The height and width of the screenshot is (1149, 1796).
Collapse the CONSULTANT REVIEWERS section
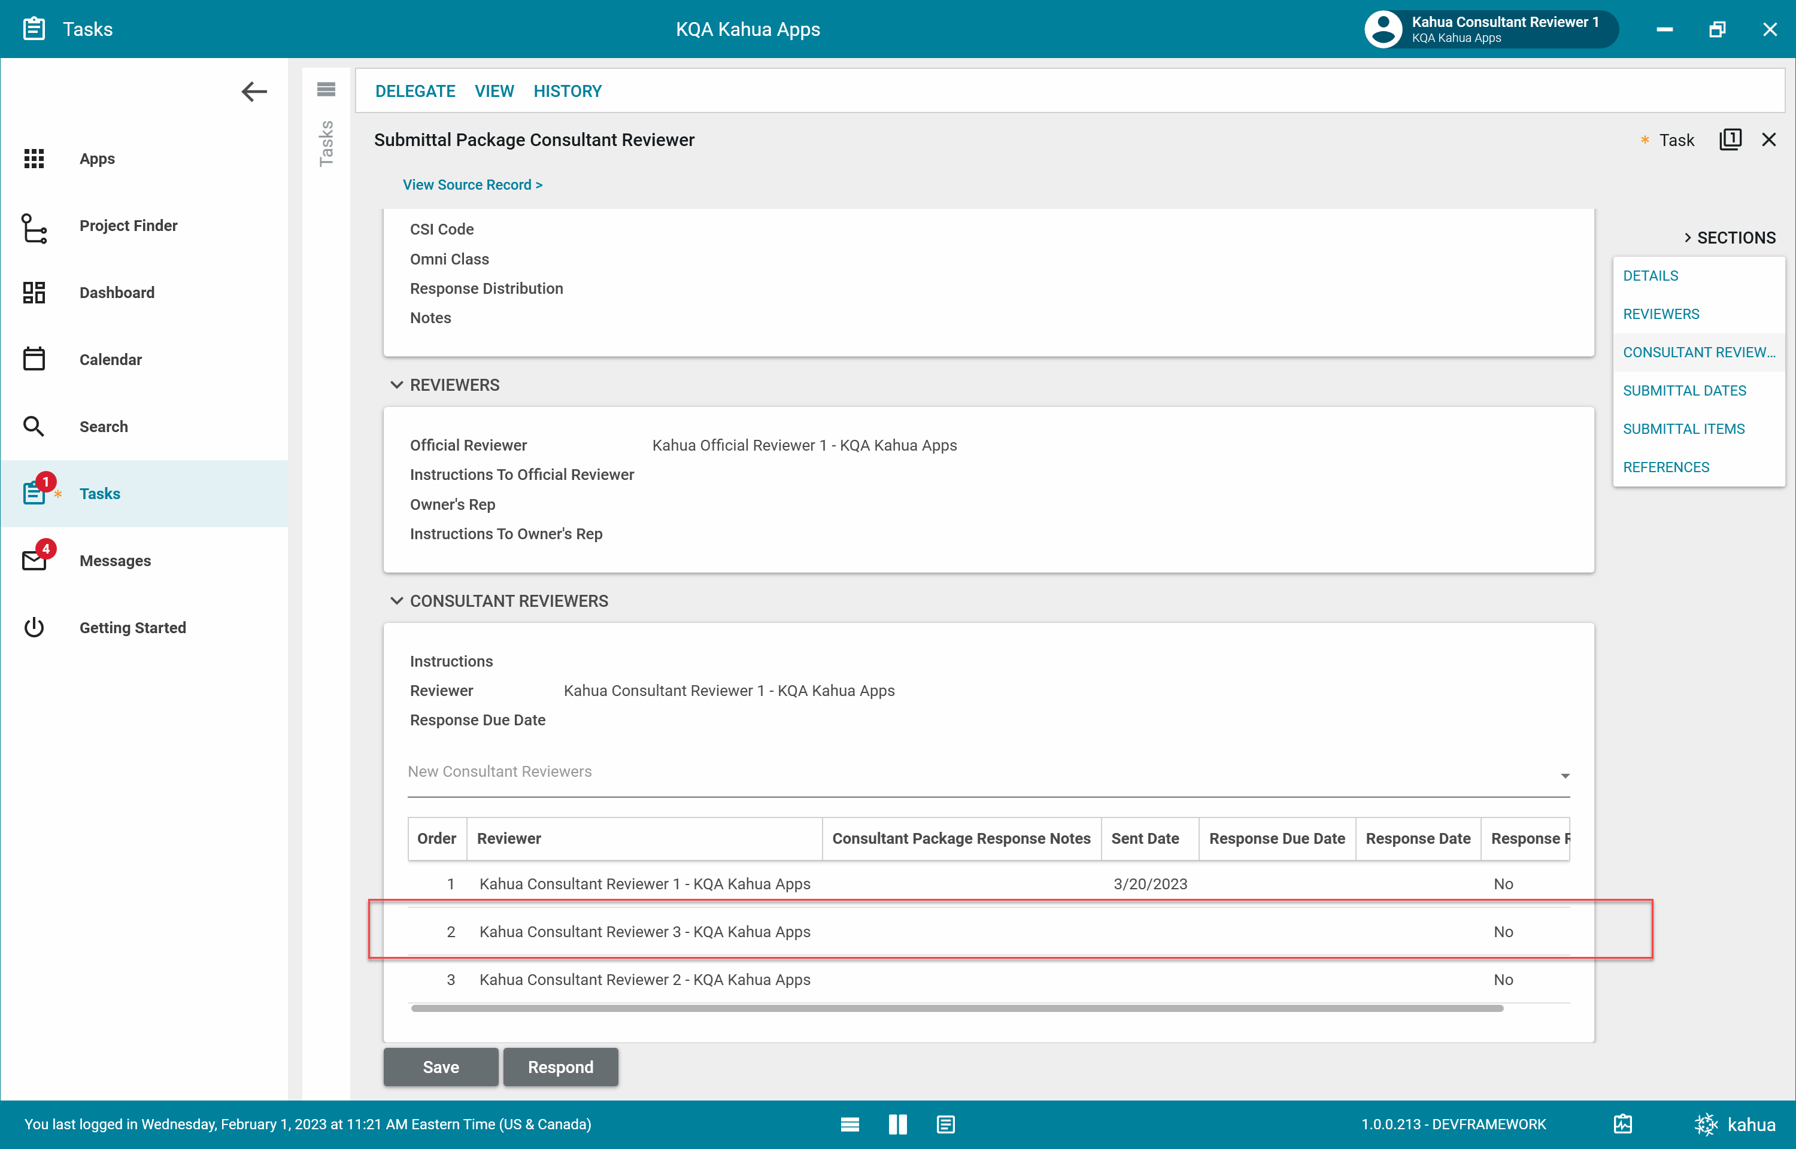tap(397, 601)
